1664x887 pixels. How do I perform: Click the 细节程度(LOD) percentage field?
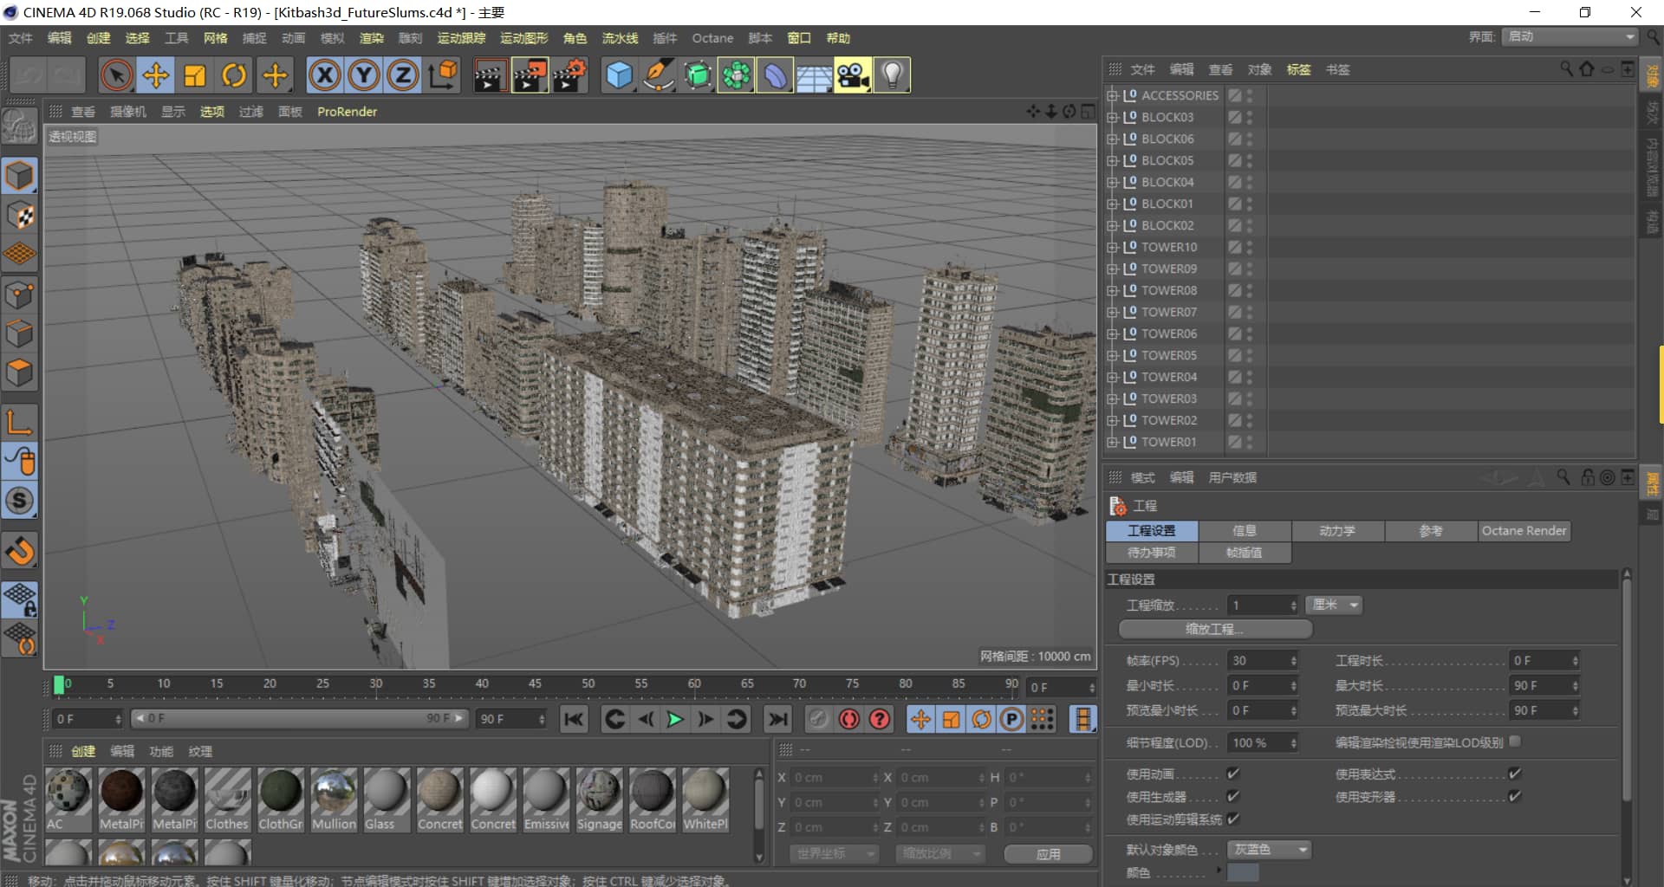tap(1263, 743)
